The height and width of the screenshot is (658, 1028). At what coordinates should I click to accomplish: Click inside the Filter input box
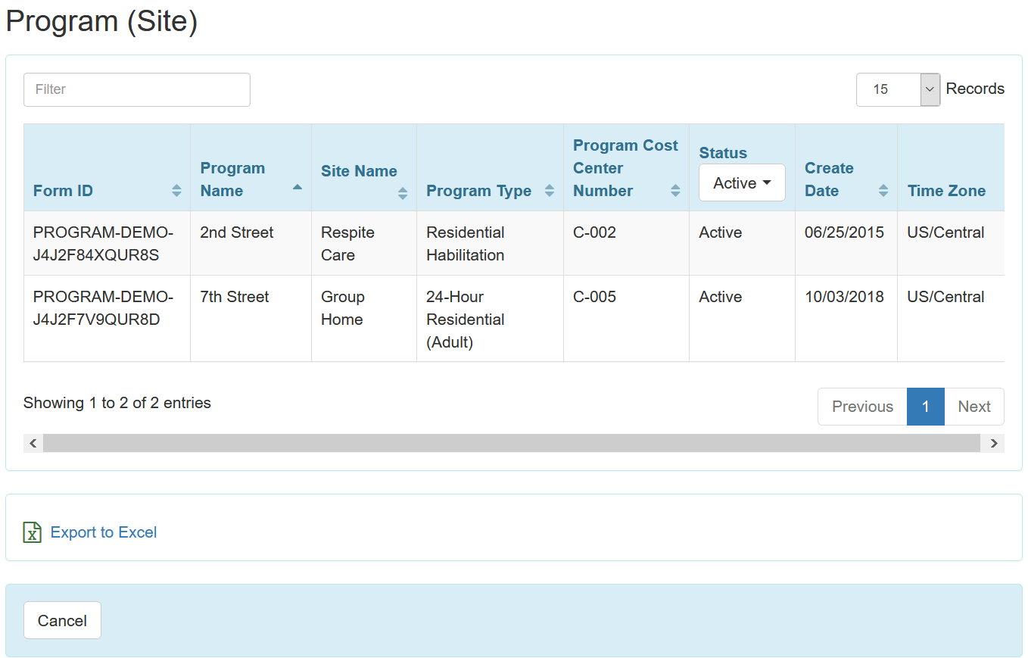tap(136, 89)
